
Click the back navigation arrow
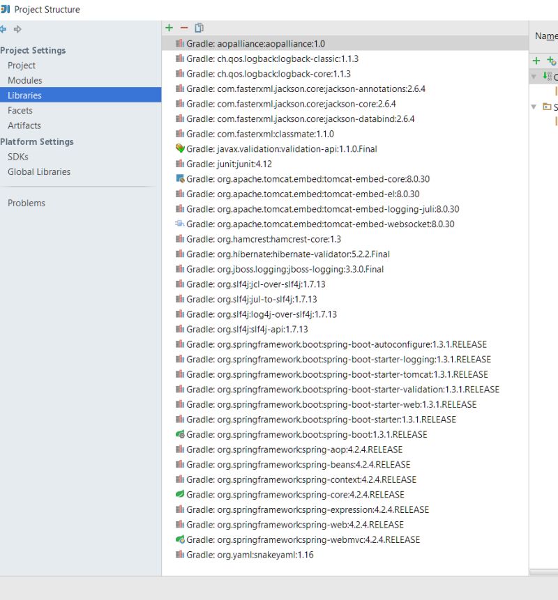click(6, 28)
